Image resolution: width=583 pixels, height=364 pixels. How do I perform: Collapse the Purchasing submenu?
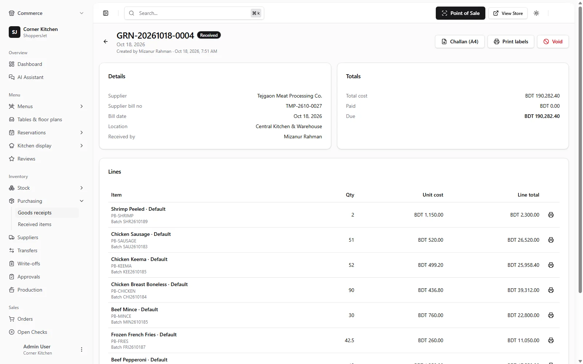[x=46, y=201]
